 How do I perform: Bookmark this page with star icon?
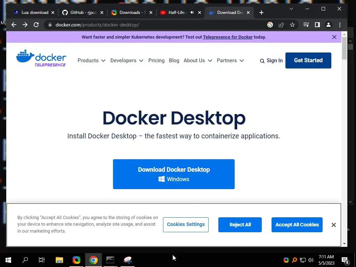pos(292,25)
